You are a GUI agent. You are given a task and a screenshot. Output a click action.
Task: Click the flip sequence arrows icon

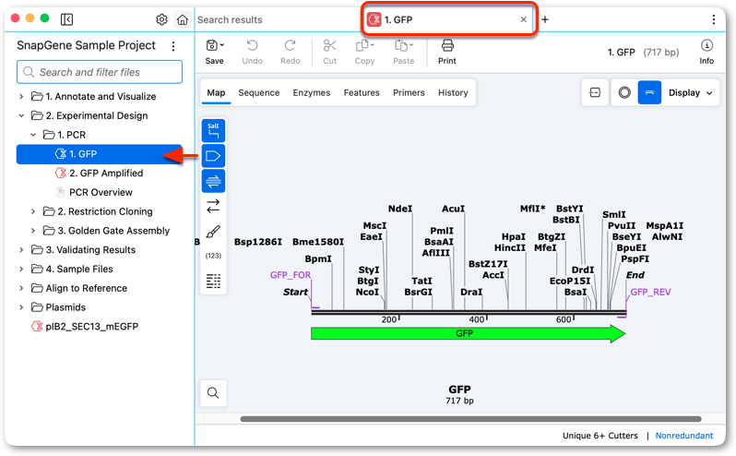click(213, 206)
